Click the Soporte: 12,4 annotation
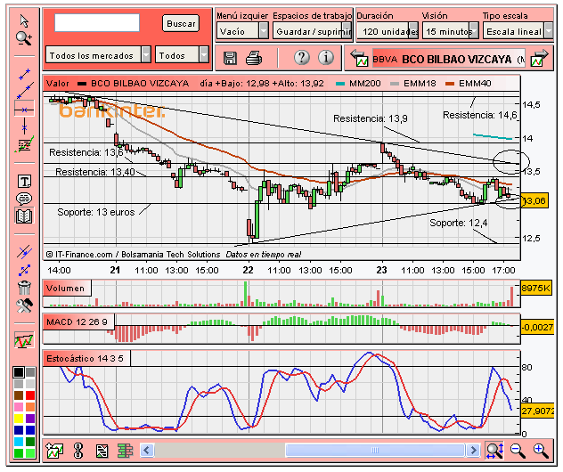The width and height of the screenshot is (563, 472). pyautogui.click(x=459, y=223)
